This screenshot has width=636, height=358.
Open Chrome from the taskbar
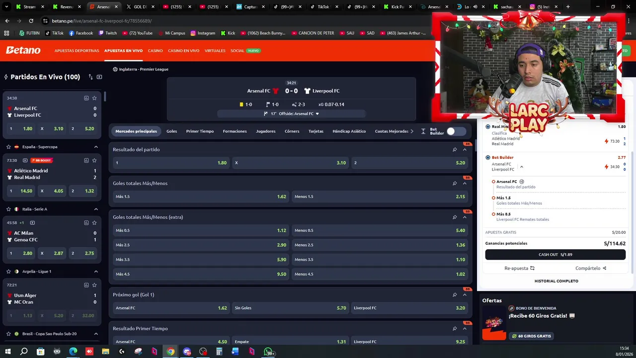pos(170,352)
